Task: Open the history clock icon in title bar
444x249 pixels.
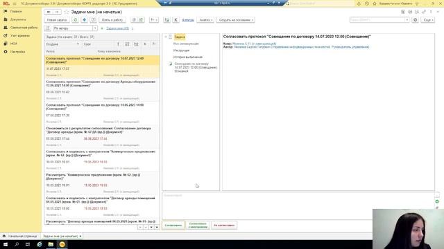Action: click(367, 3)
